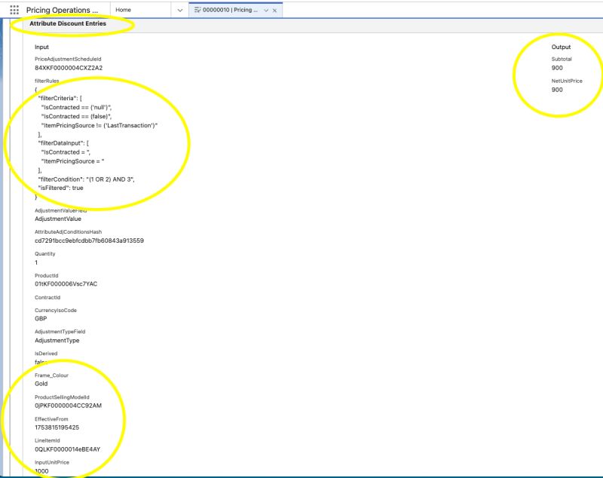Click the Frame_Colour value Gold
Viewport: 603px width, 478px height.
43,384
